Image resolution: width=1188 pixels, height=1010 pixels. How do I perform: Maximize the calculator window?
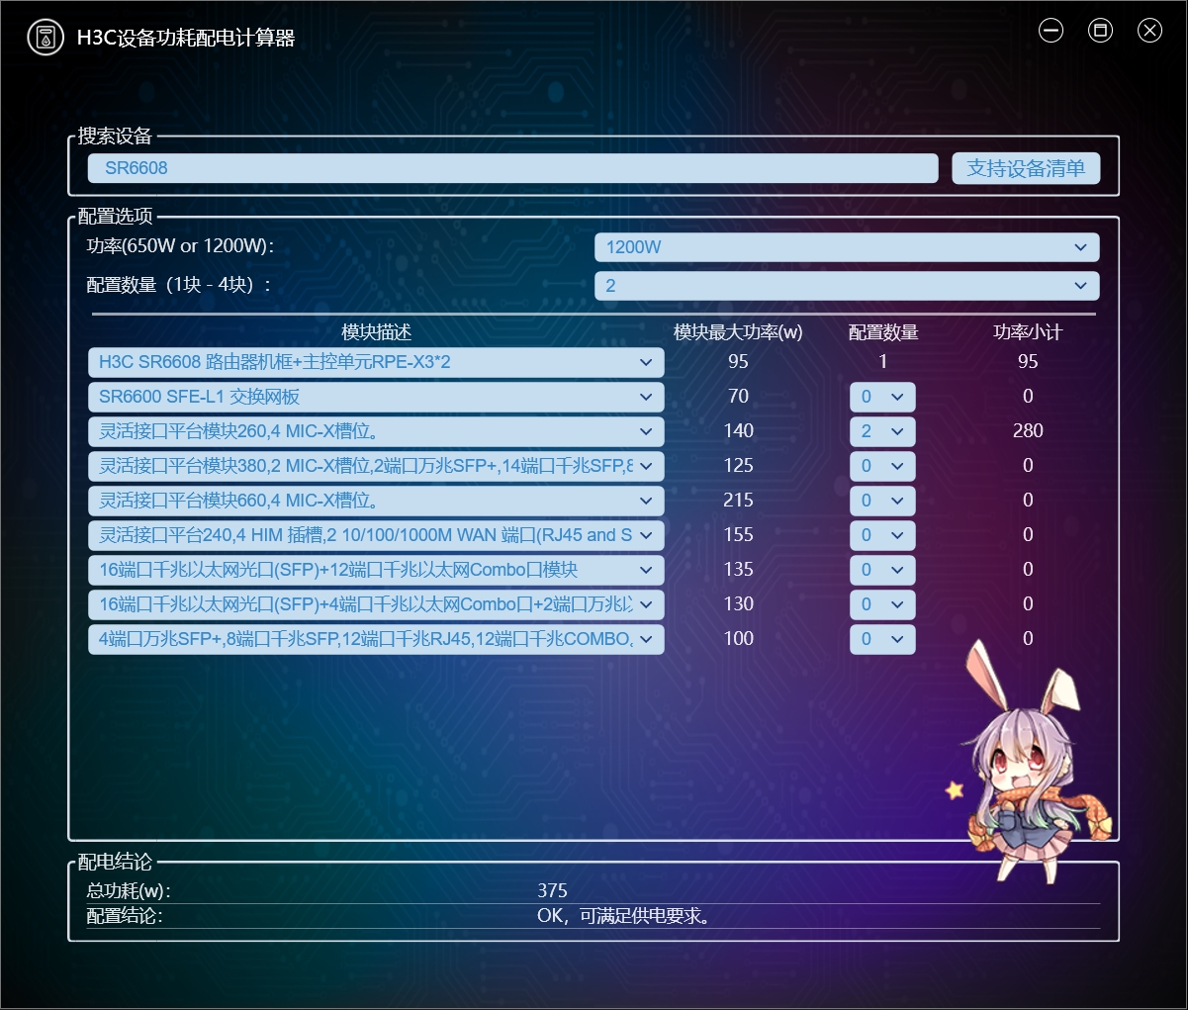[1100, 31]
